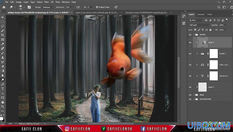
Task: Select the Dodge tool in toolbar
Action: (2, 80)
